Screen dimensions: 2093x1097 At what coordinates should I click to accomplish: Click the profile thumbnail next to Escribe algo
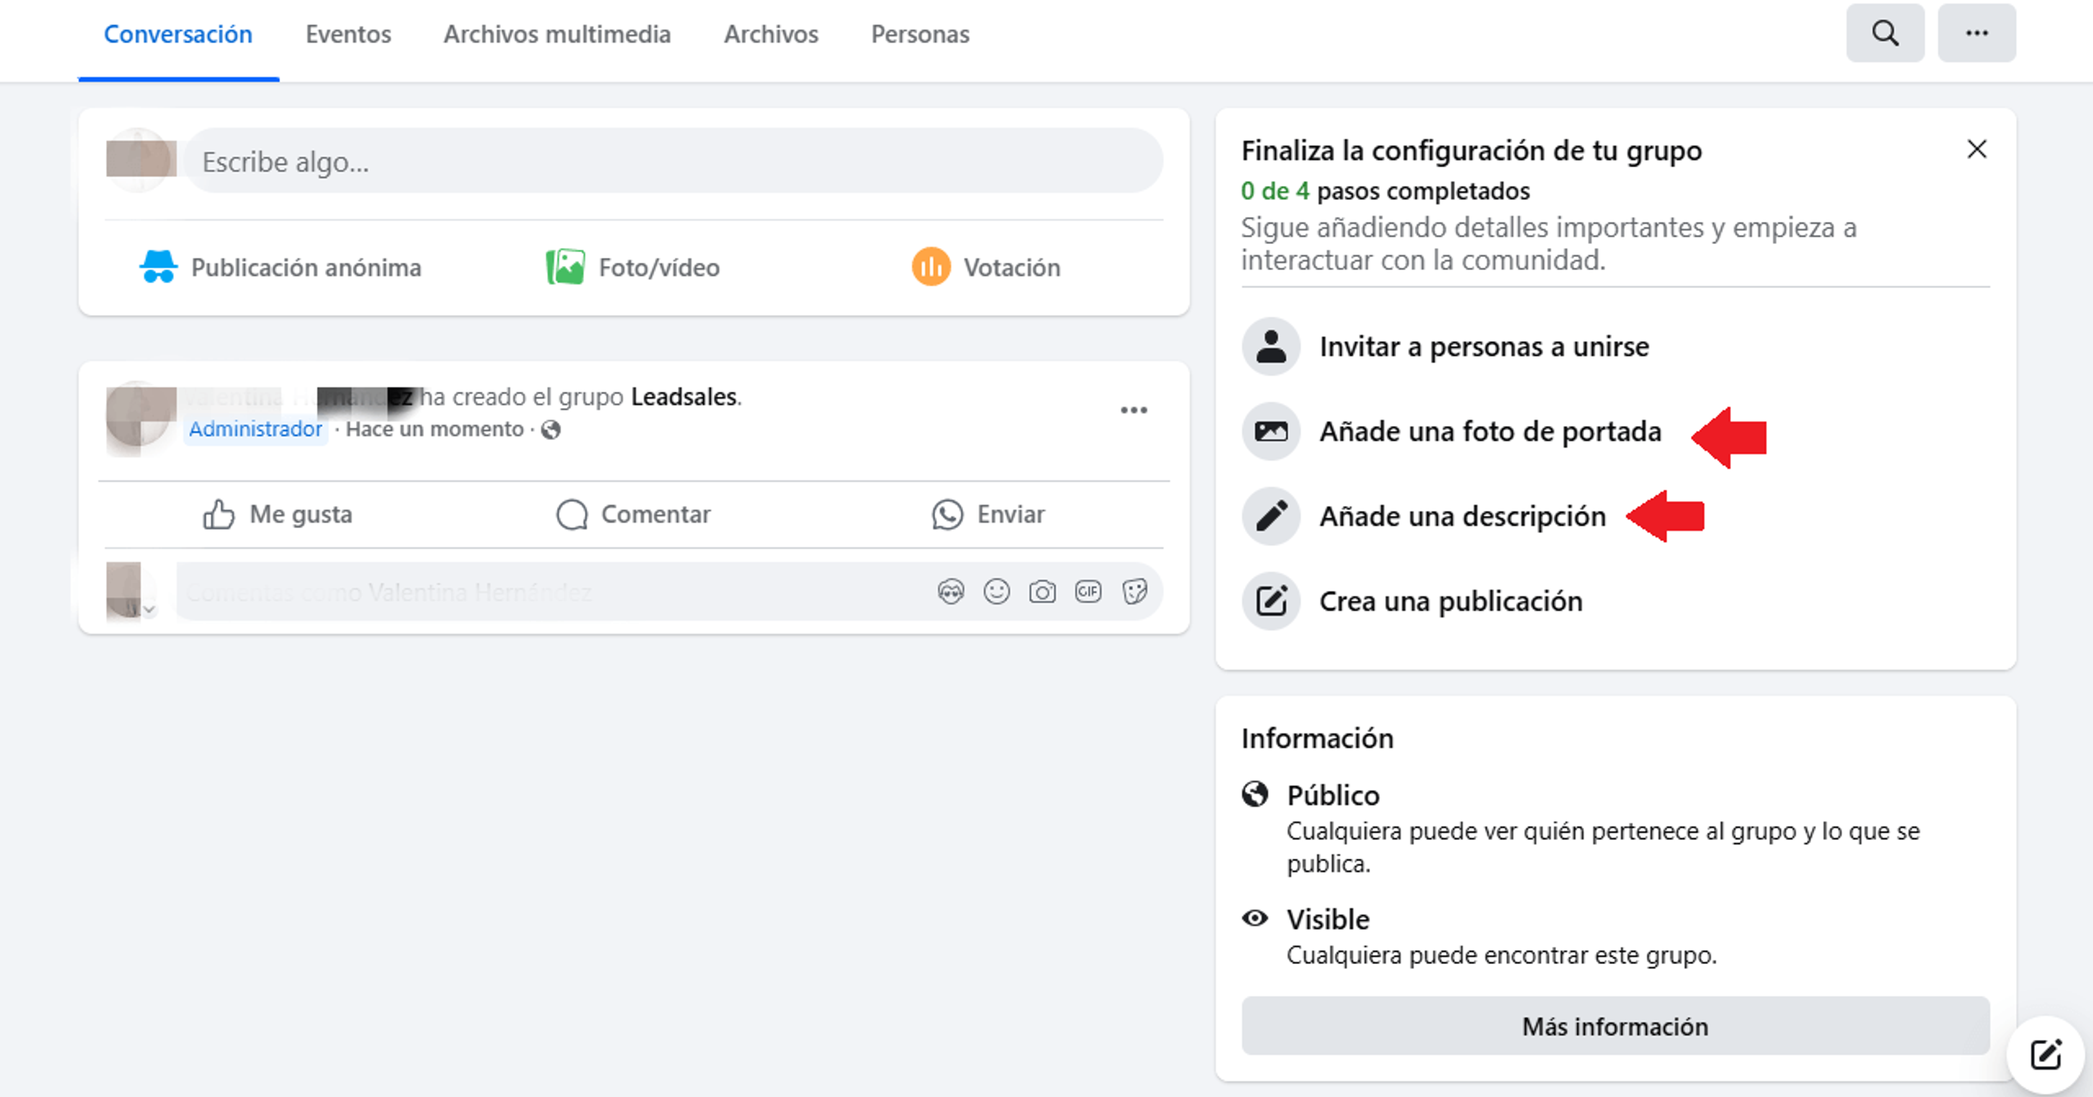(140, 159)
